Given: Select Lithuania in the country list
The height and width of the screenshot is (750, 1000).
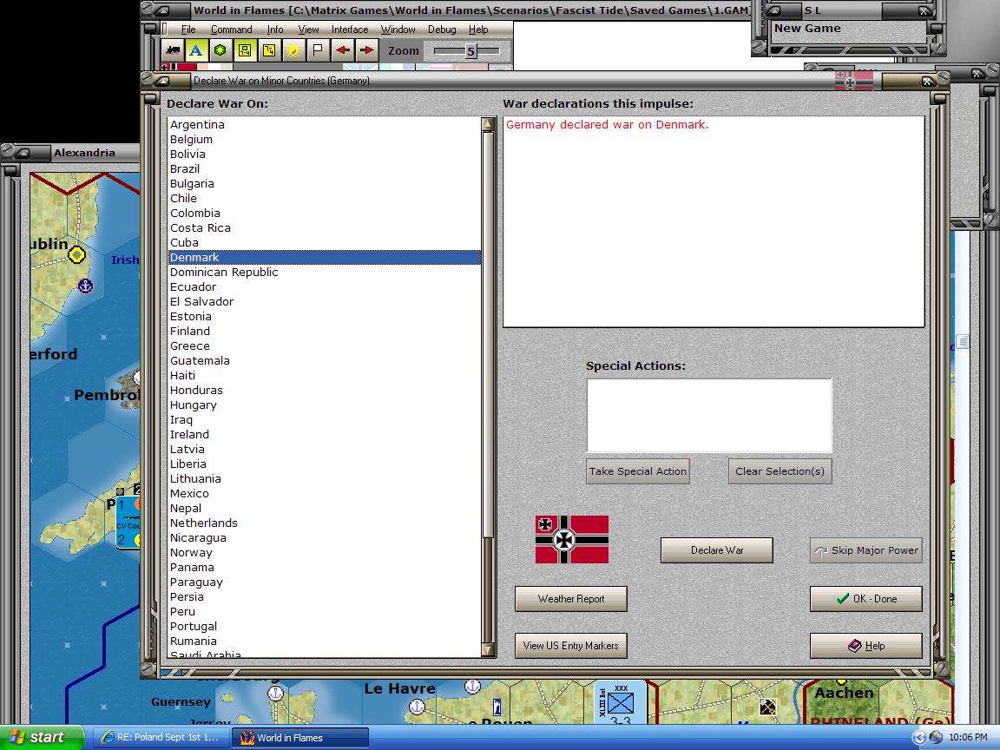Looking at the screenshot, I should [x=324, y=479].
